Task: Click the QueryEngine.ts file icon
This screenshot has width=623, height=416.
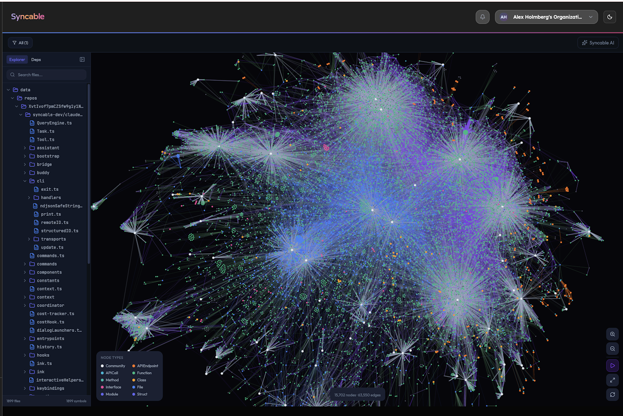Action: click(32, 123)
